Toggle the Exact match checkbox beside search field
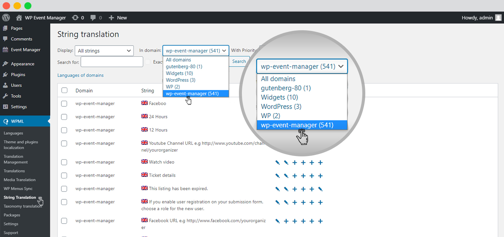 coord(148,62)
